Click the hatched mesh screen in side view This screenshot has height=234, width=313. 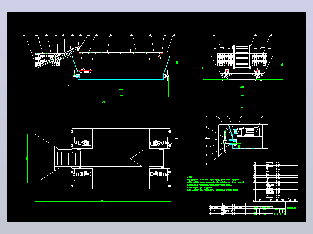(x=47, y=59)
